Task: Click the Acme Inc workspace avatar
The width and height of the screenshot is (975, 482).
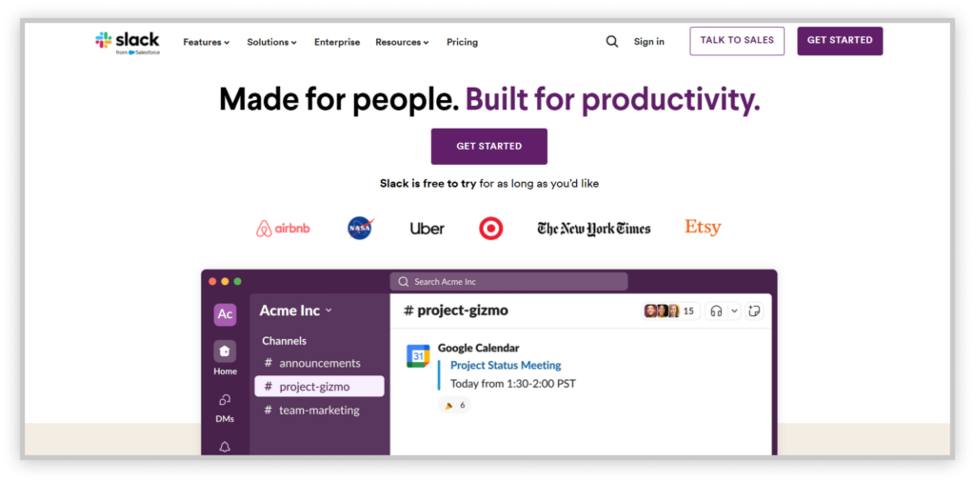Action: pos(225,314)
